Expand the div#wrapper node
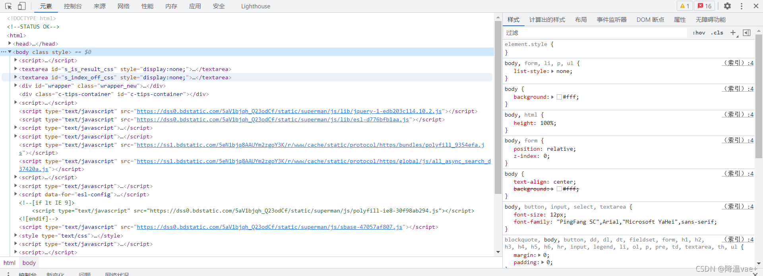Screen dimensions: 763x276 [15, 85]
